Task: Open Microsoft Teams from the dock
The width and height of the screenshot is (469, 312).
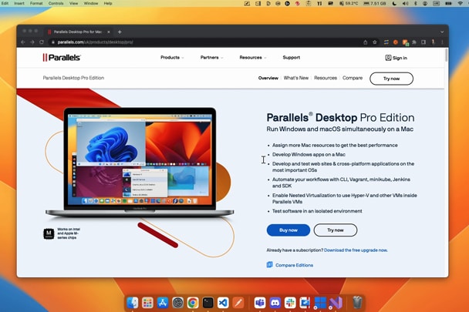Action: pyautogui.click(x=260, y=303)
